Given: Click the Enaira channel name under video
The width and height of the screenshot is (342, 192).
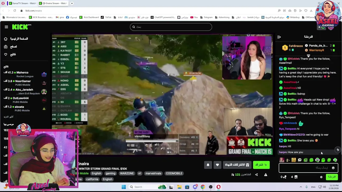Looking at the screenshot, I should click(x=83, y=164).
